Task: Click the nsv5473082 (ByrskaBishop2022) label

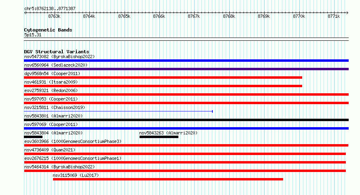Action: (x=59, y=57)
